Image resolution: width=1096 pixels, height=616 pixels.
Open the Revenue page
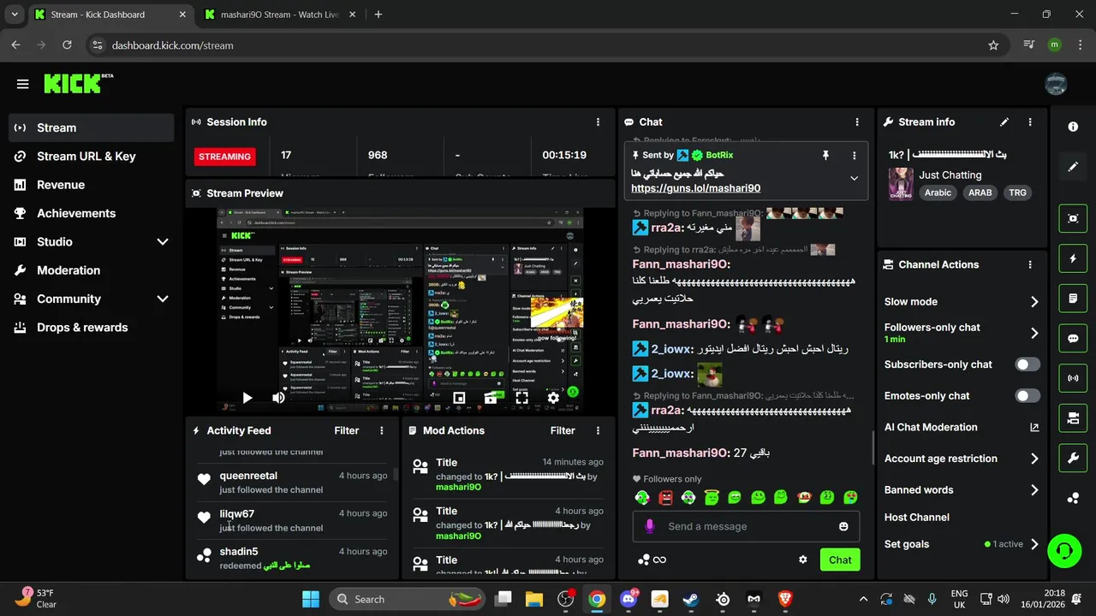point(92,185)
